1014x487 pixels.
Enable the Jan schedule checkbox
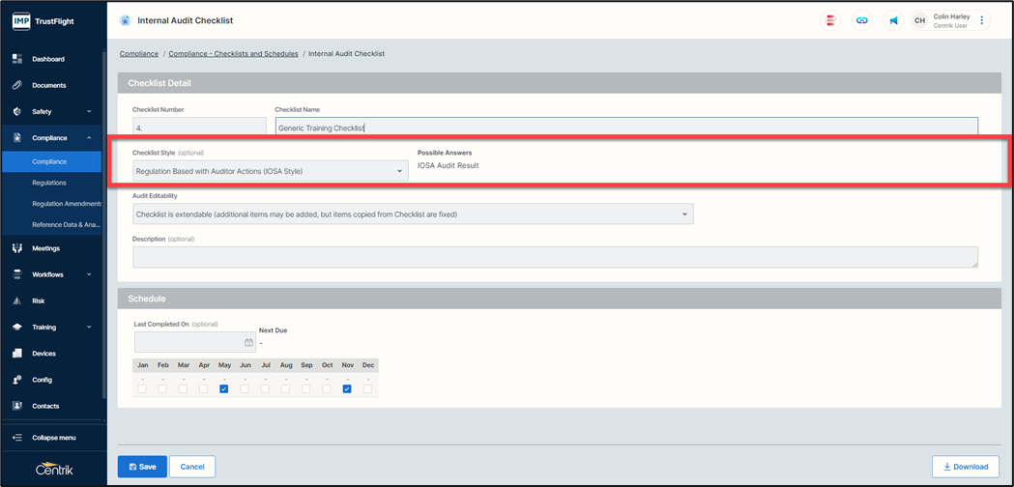tap(142, 388)
